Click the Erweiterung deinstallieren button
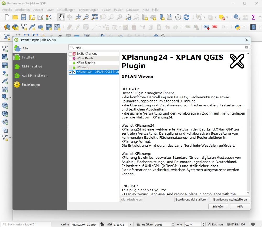This screenshot has width=262, height=227. pos(191,200)
